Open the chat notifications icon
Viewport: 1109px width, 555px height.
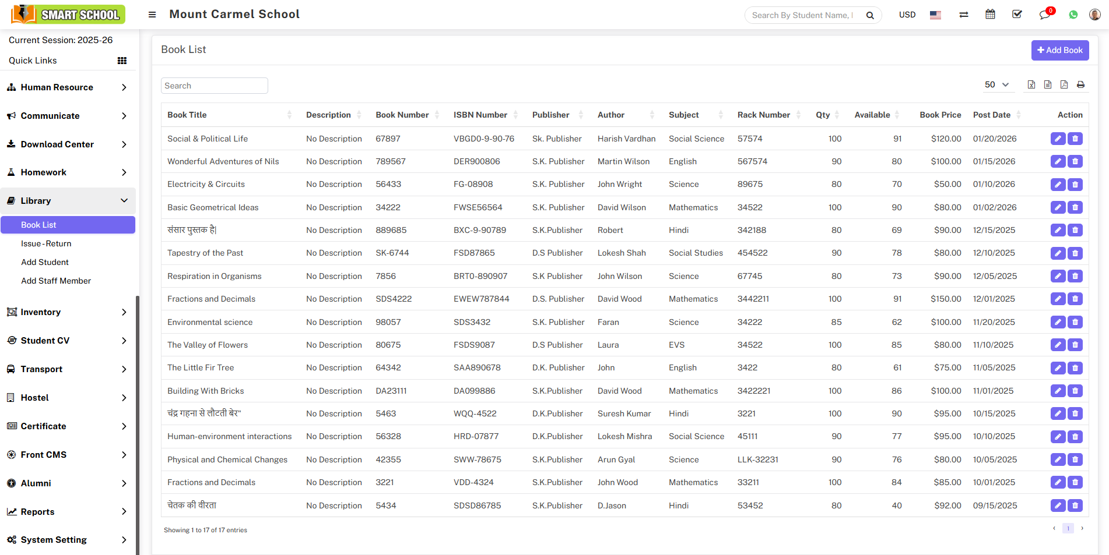tap(1044, 15)
